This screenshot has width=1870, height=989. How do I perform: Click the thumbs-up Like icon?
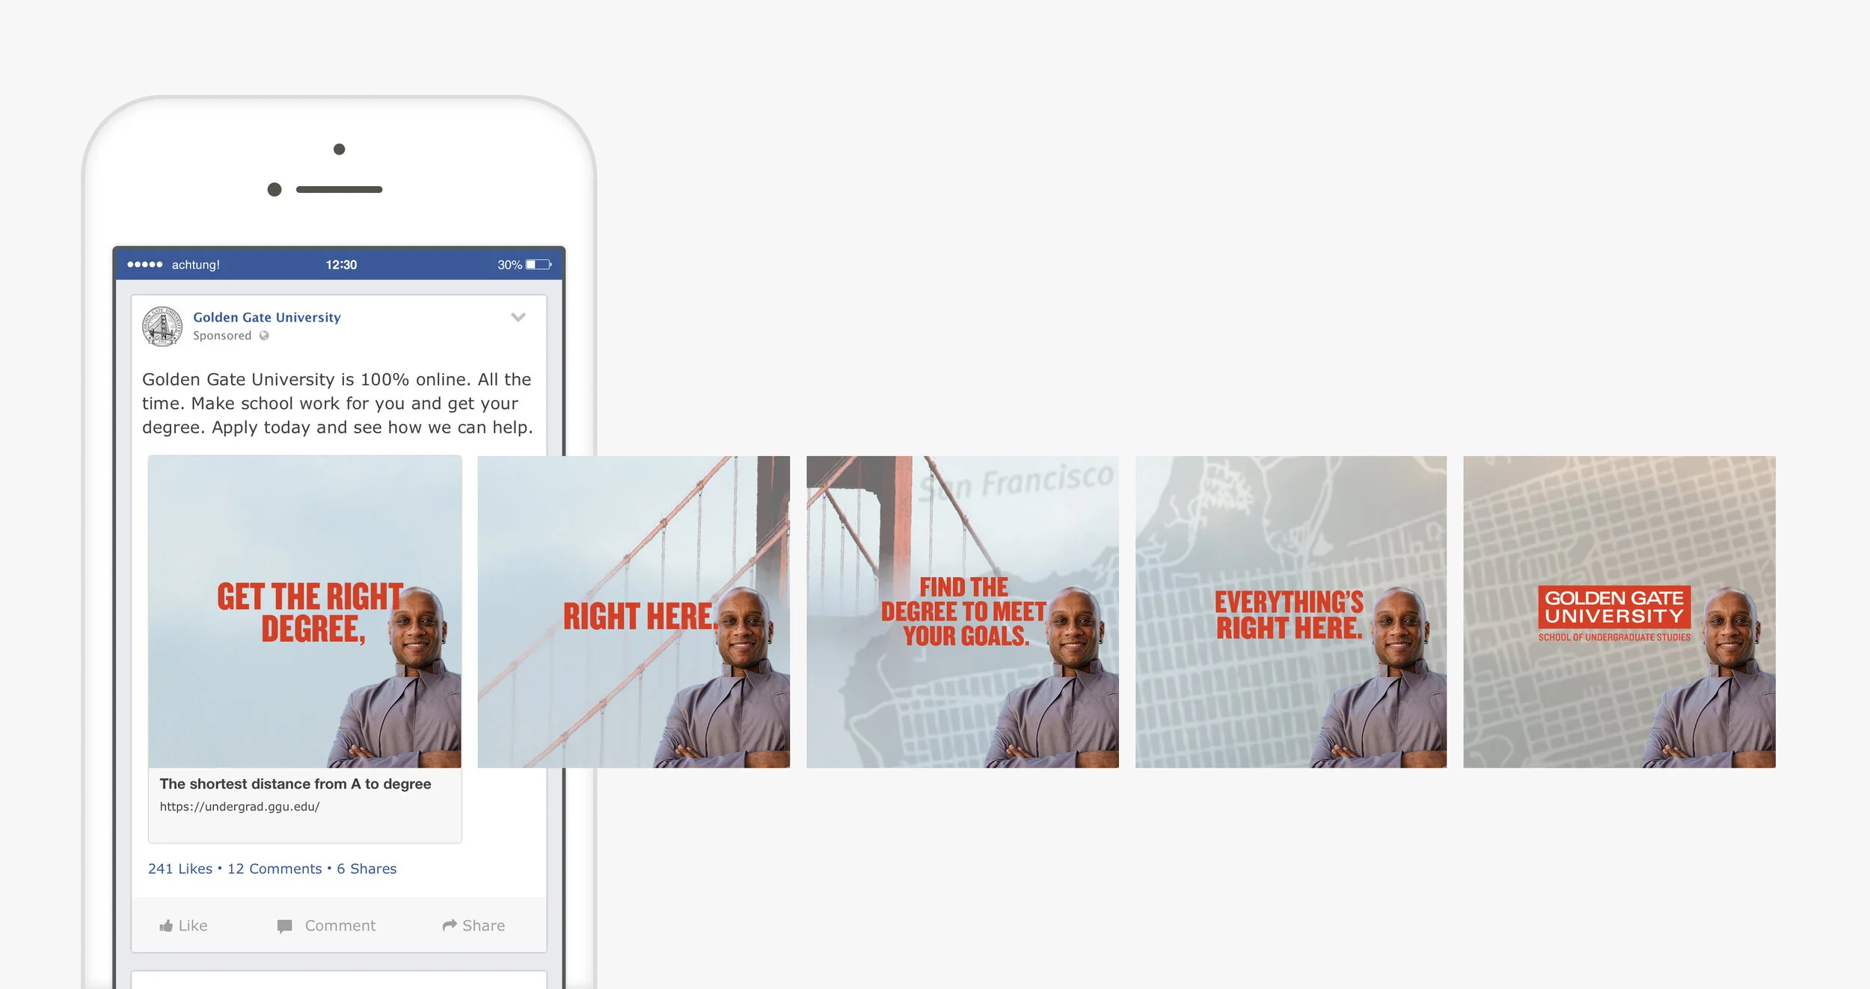pos(166,926)
